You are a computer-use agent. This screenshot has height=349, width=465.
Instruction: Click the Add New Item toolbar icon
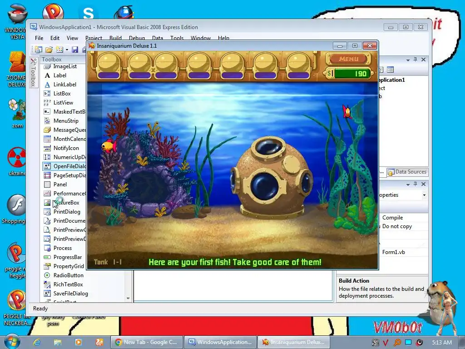59,50
